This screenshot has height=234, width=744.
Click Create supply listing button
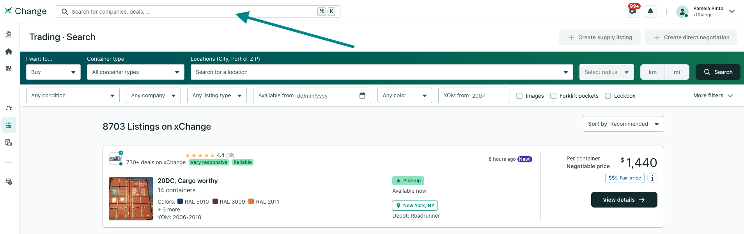click(x=600, y=37)
